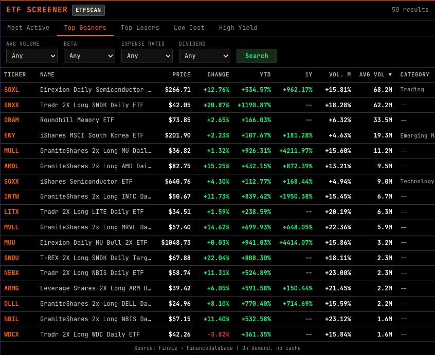Image resolution: width=435 pixels, height=355 pixels.
Task: Open the MVLL ticker link
Action: point(11,227)
